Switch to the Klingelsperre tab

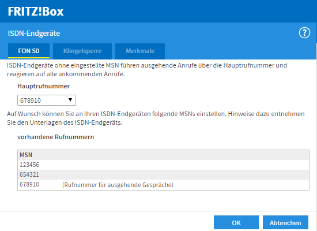pos(82,51)
